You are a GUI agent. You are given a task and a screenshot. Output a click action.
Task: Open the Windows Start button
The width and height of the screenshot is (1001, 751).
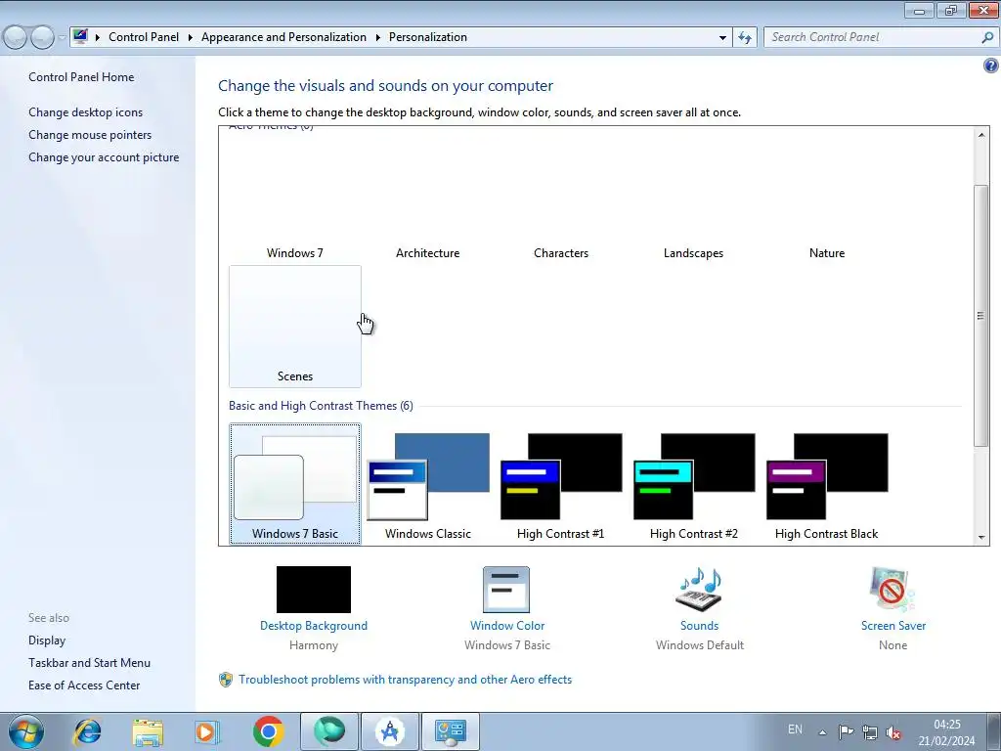[x=26, y=731]
